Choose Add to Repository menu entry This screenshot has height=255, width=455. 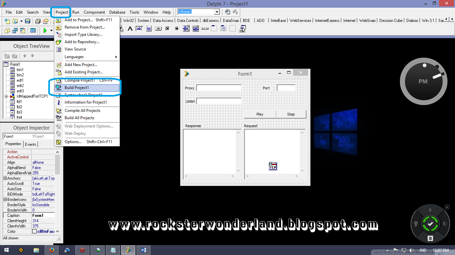click(x=87, y=42)
